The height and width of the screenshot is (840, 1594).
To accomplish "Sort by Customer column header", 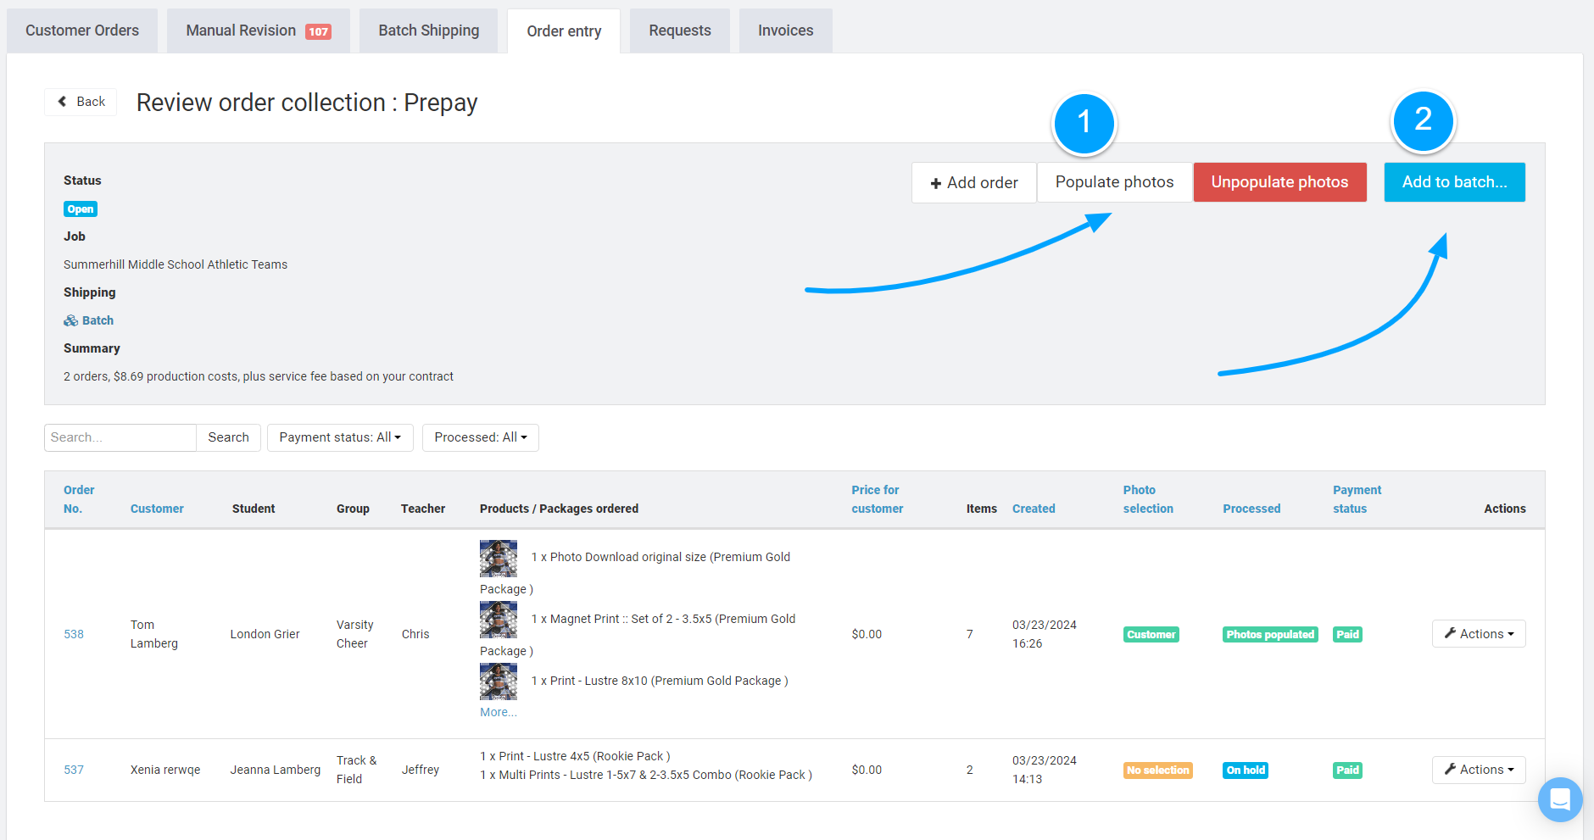I will [x=157, y=509].
